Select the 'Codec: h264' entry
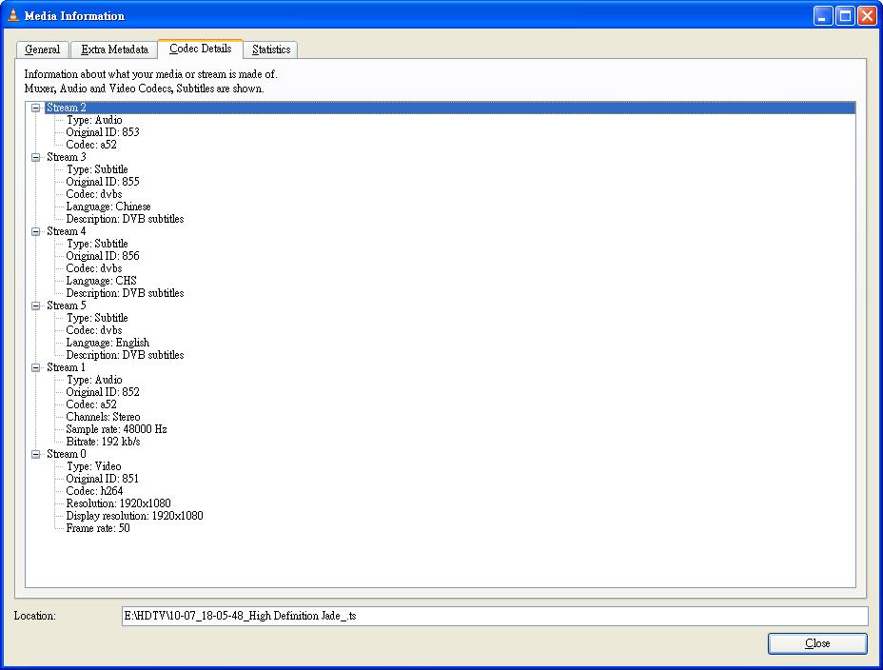The height and width of the screenshot is (670, 883). [x=94, y=491]
